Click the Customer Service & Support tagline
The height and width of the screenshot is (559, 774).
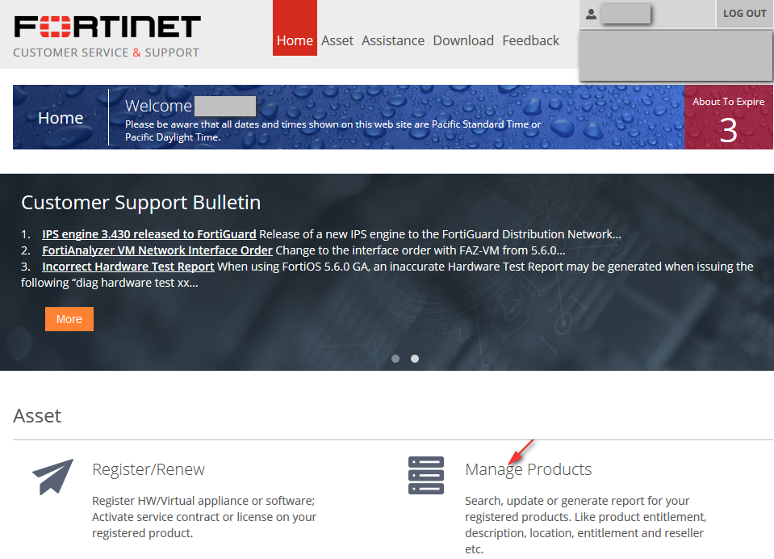click(x=106, y=53)
